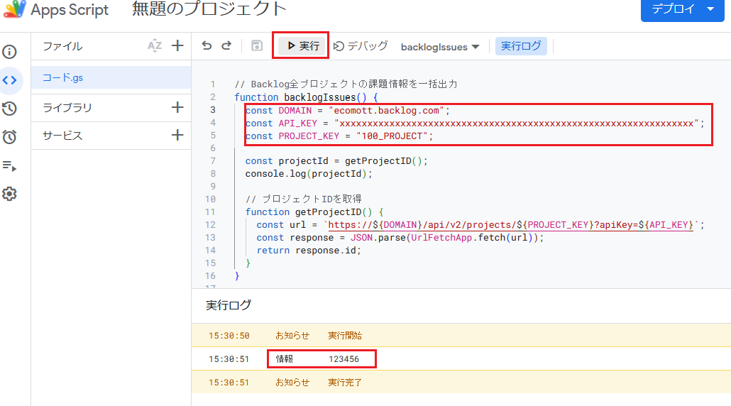Sort files alphabetically with AZ icon

click(155, 45)
